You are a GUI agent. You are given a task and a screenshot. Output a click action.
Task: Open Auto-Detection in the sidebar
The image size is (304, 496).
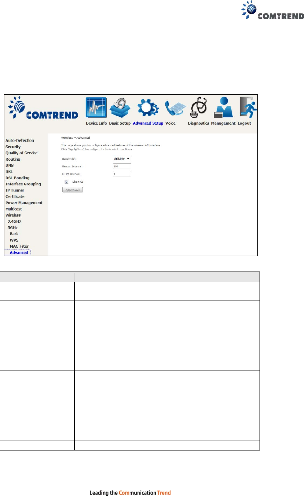(x=20, y=140)
